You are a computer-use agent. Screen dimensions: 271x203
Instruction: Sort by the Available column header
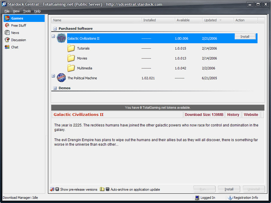tap(188, 20)
